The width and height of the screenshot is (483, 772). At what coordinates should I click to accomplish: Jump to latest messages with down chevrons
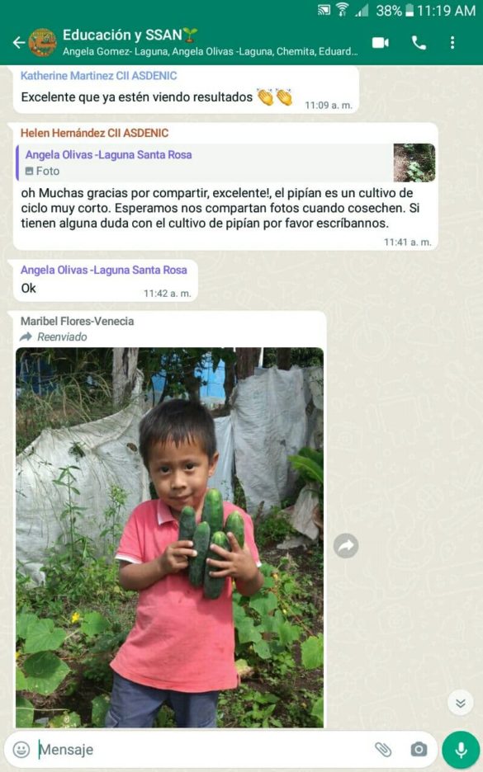461,703
